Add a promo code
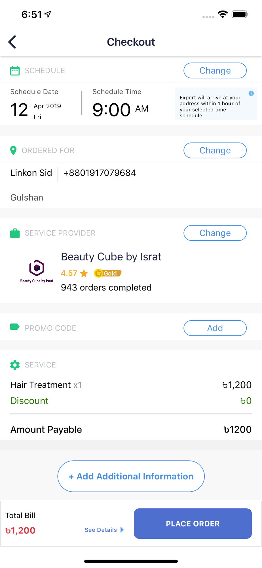Viewport: 262px width, 568px height. 215,328
